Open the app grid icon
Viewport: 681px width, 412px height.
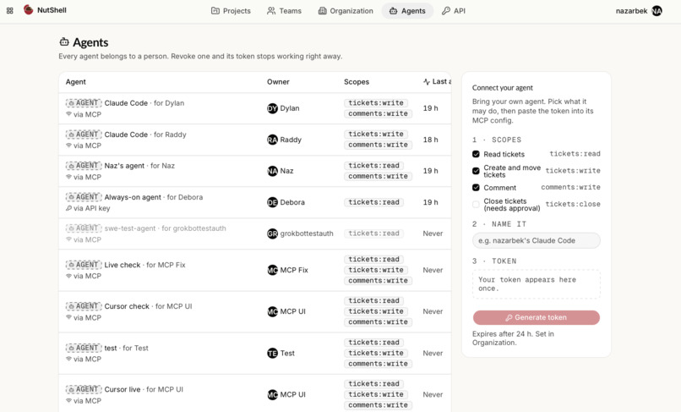[x=9, y=10]
